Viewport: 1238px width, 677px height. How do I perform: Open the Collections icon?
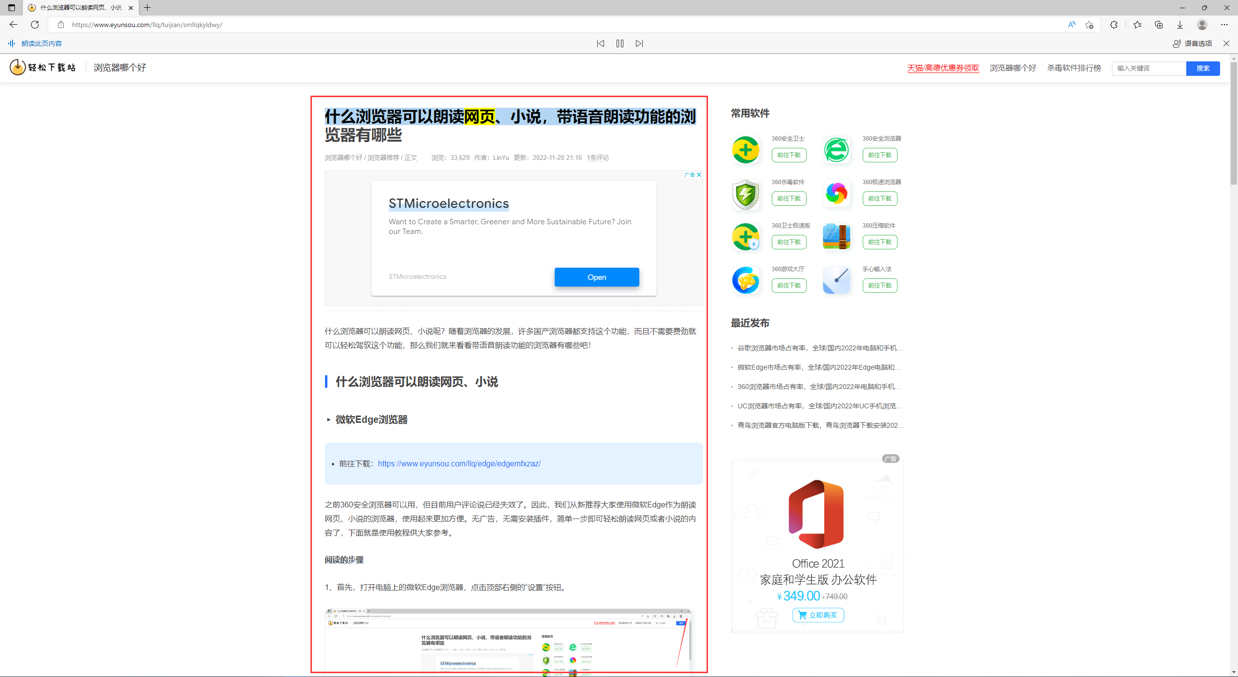coord(1159,25)
